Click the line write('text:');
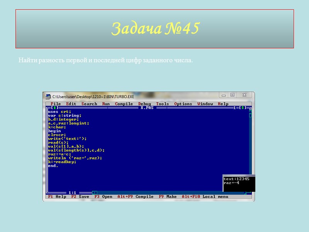309x232 pixels. (67, 139)
